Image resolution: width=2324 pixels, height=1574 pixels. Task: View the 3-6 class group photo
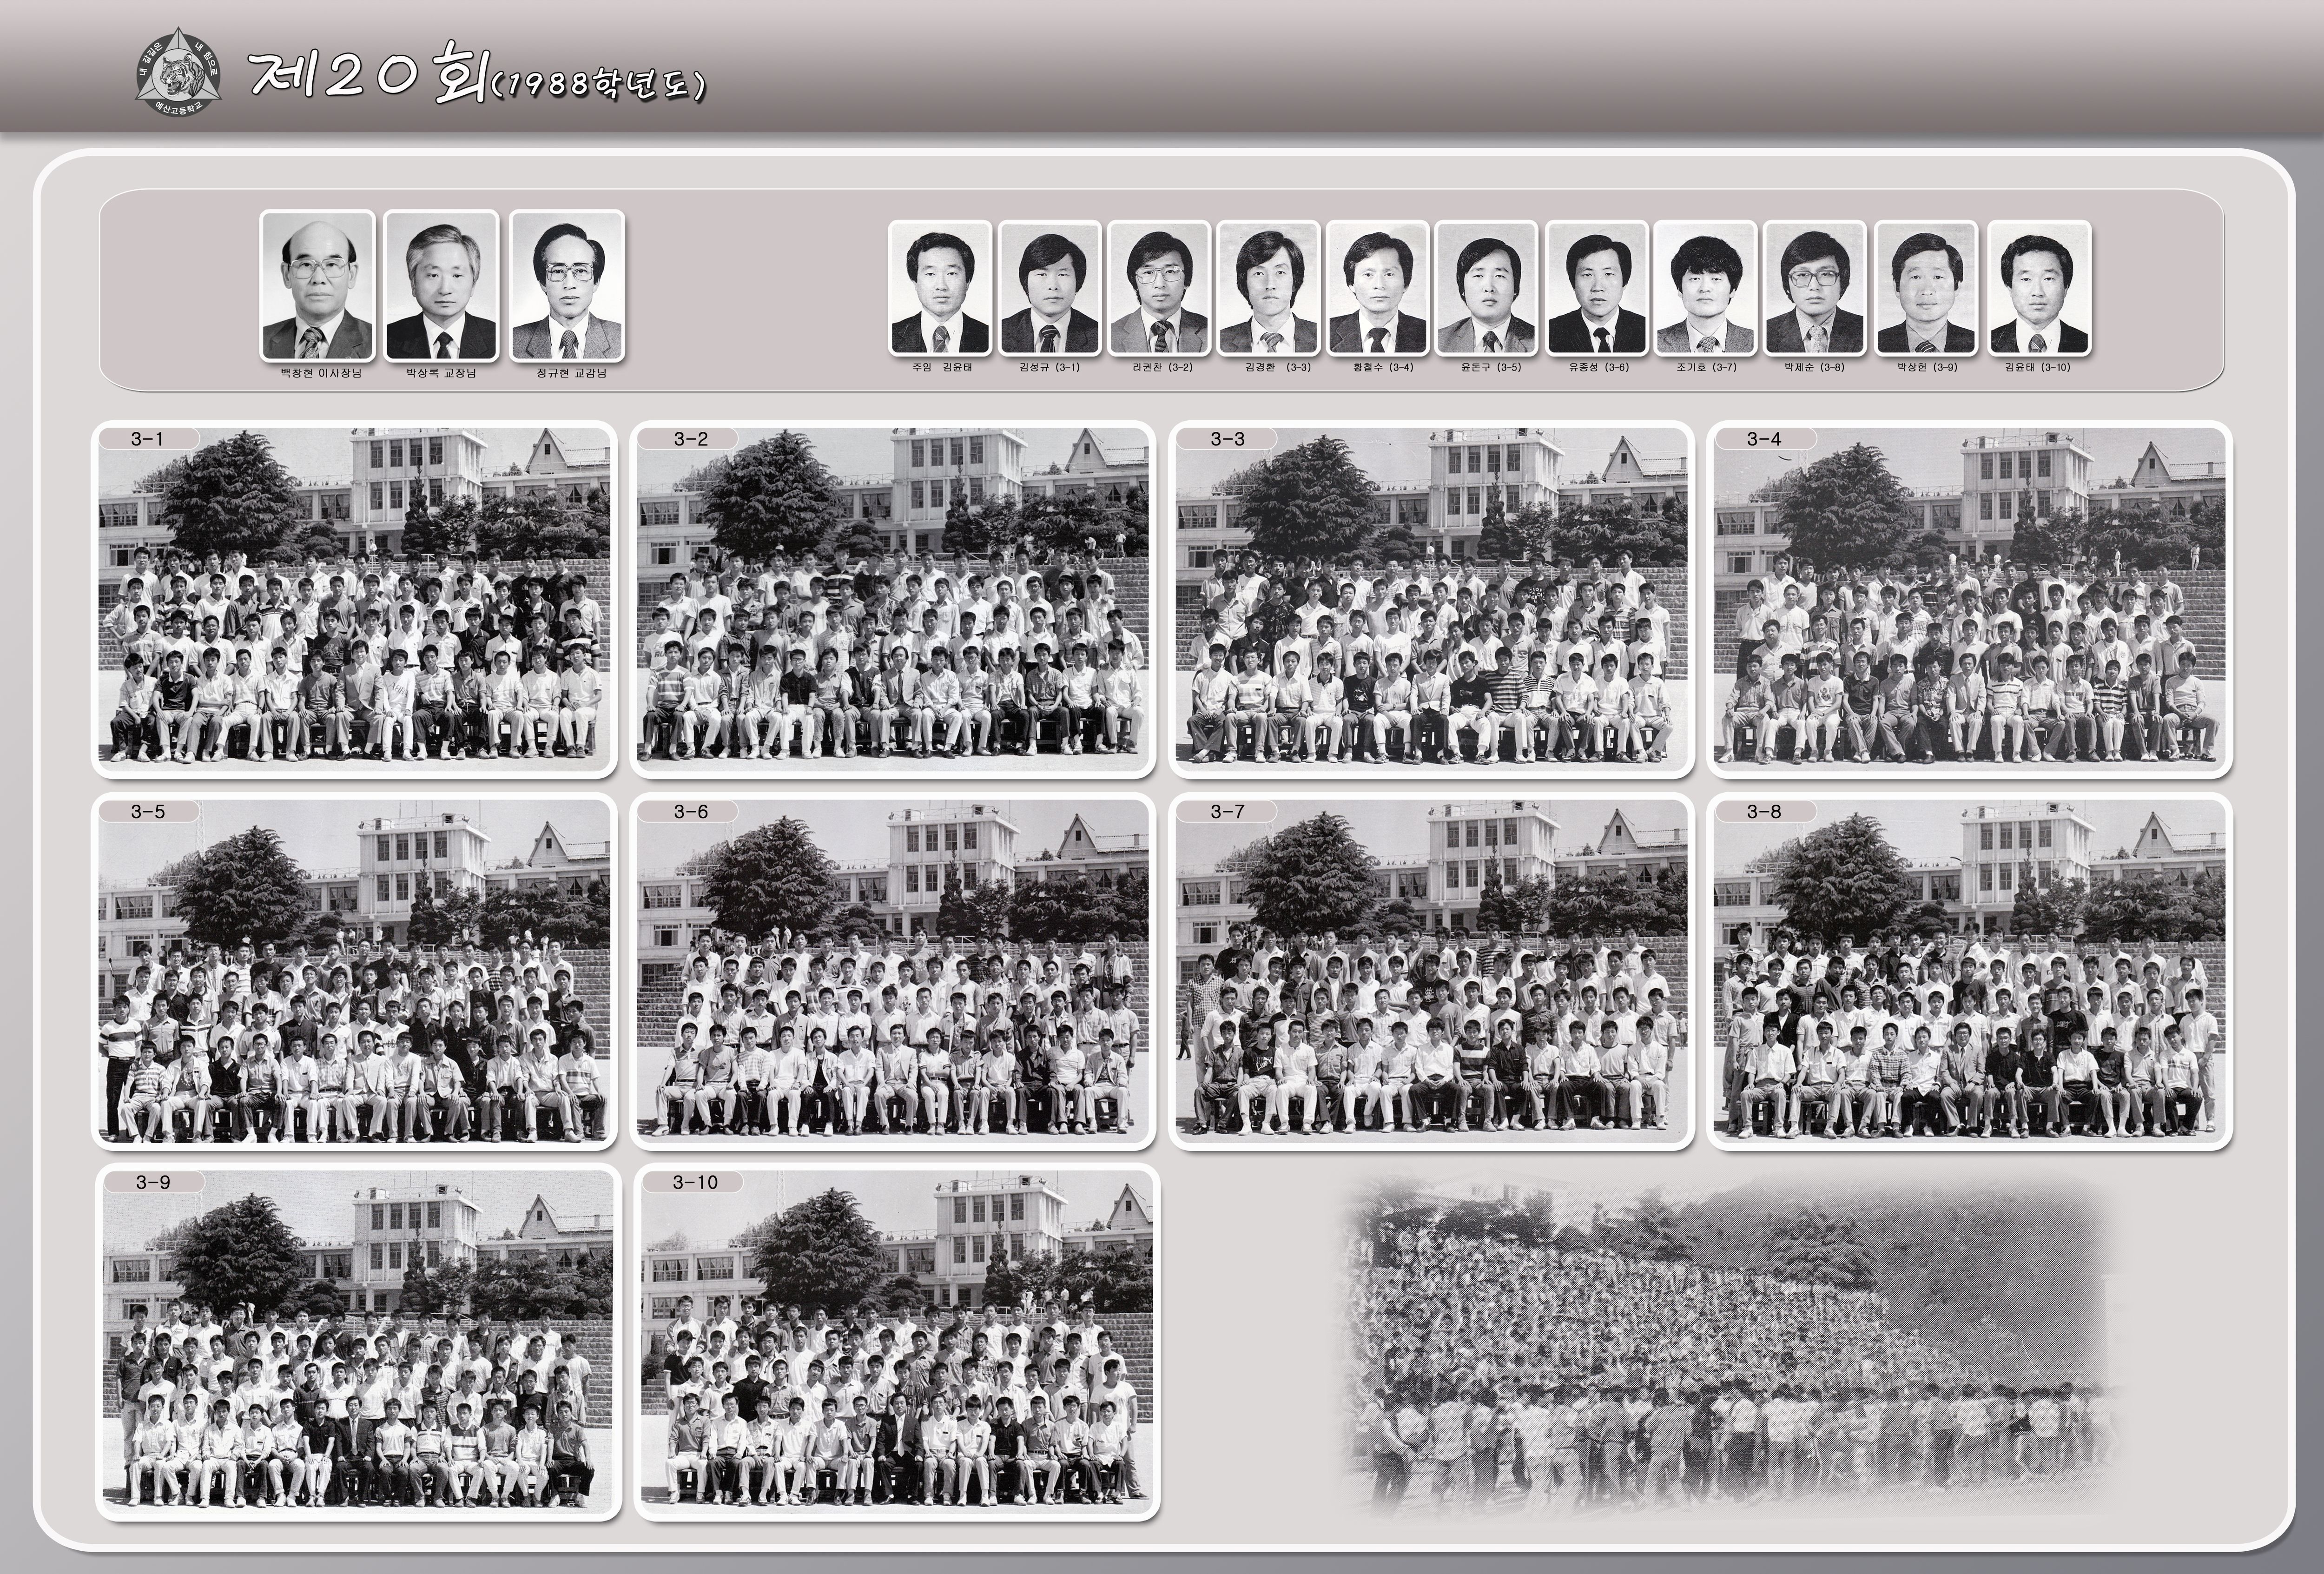click(892, 971)
